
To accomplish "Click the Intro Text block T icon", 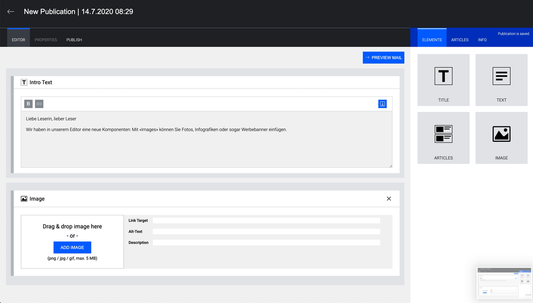I will [x=24, y=82].
